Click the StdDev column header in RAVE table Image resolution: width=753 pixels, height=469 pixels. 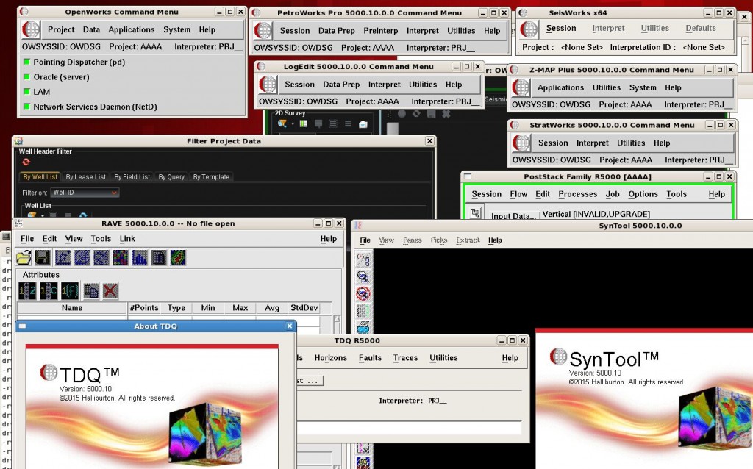tap(304, 308)
